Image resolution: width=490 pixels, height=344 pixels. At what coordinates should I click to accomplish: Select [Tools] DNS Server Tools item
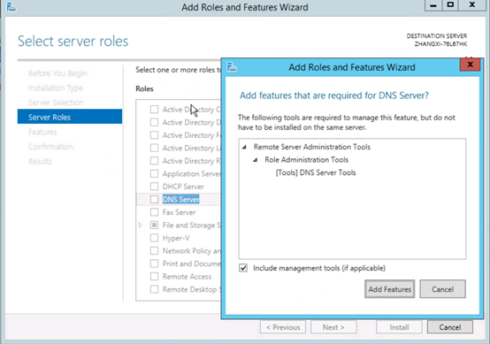tap(316, 172)
